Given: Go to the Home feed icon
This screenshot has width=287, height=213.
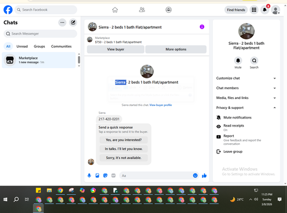Looking at the screenshot, I should [x=115, y=10].
